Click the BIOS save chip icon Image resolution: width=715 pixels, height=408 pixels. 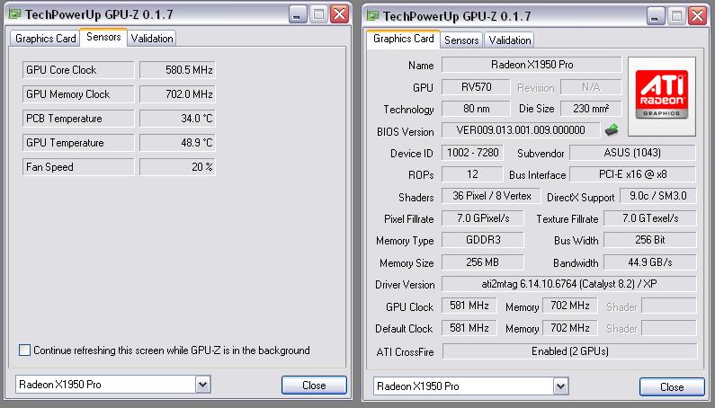pyautogui.click(x=612, y=130)
